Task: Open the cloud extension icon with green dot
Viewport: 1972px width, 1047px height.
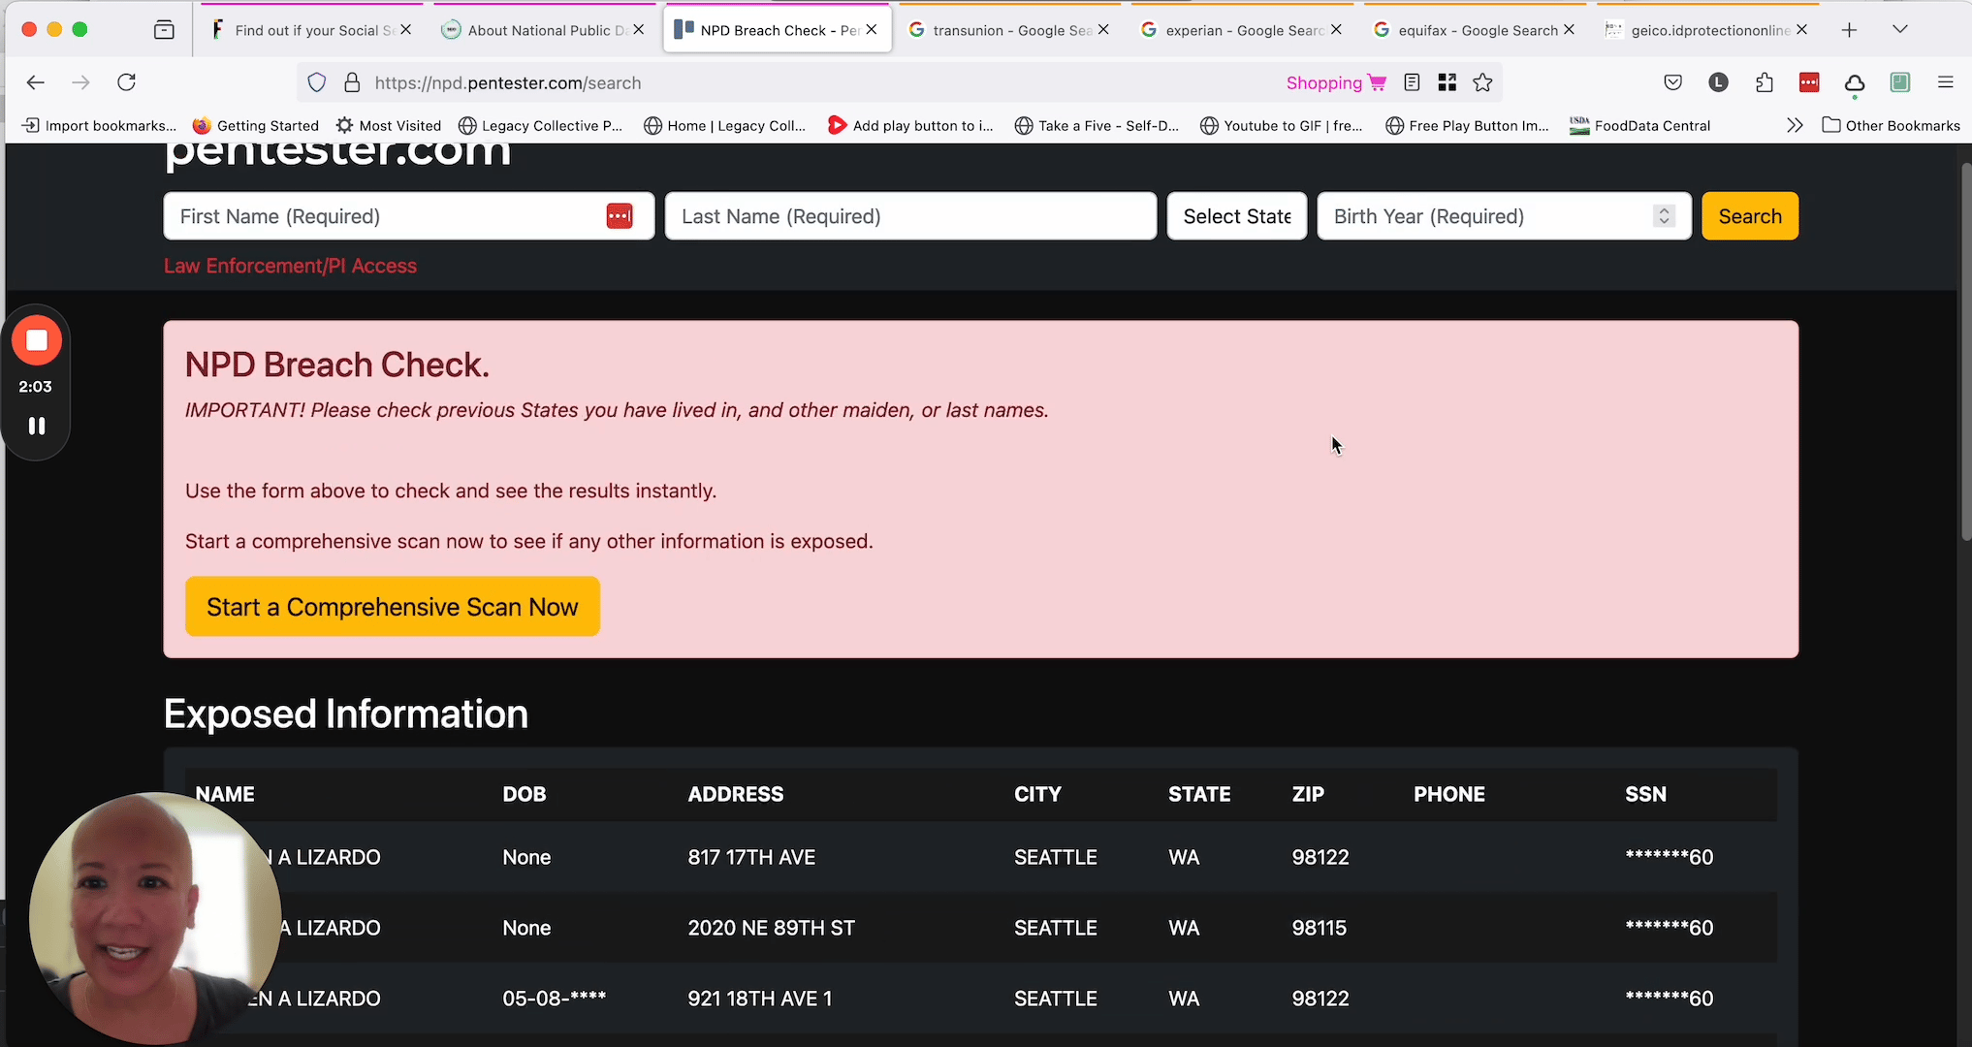Action: 1855,84
